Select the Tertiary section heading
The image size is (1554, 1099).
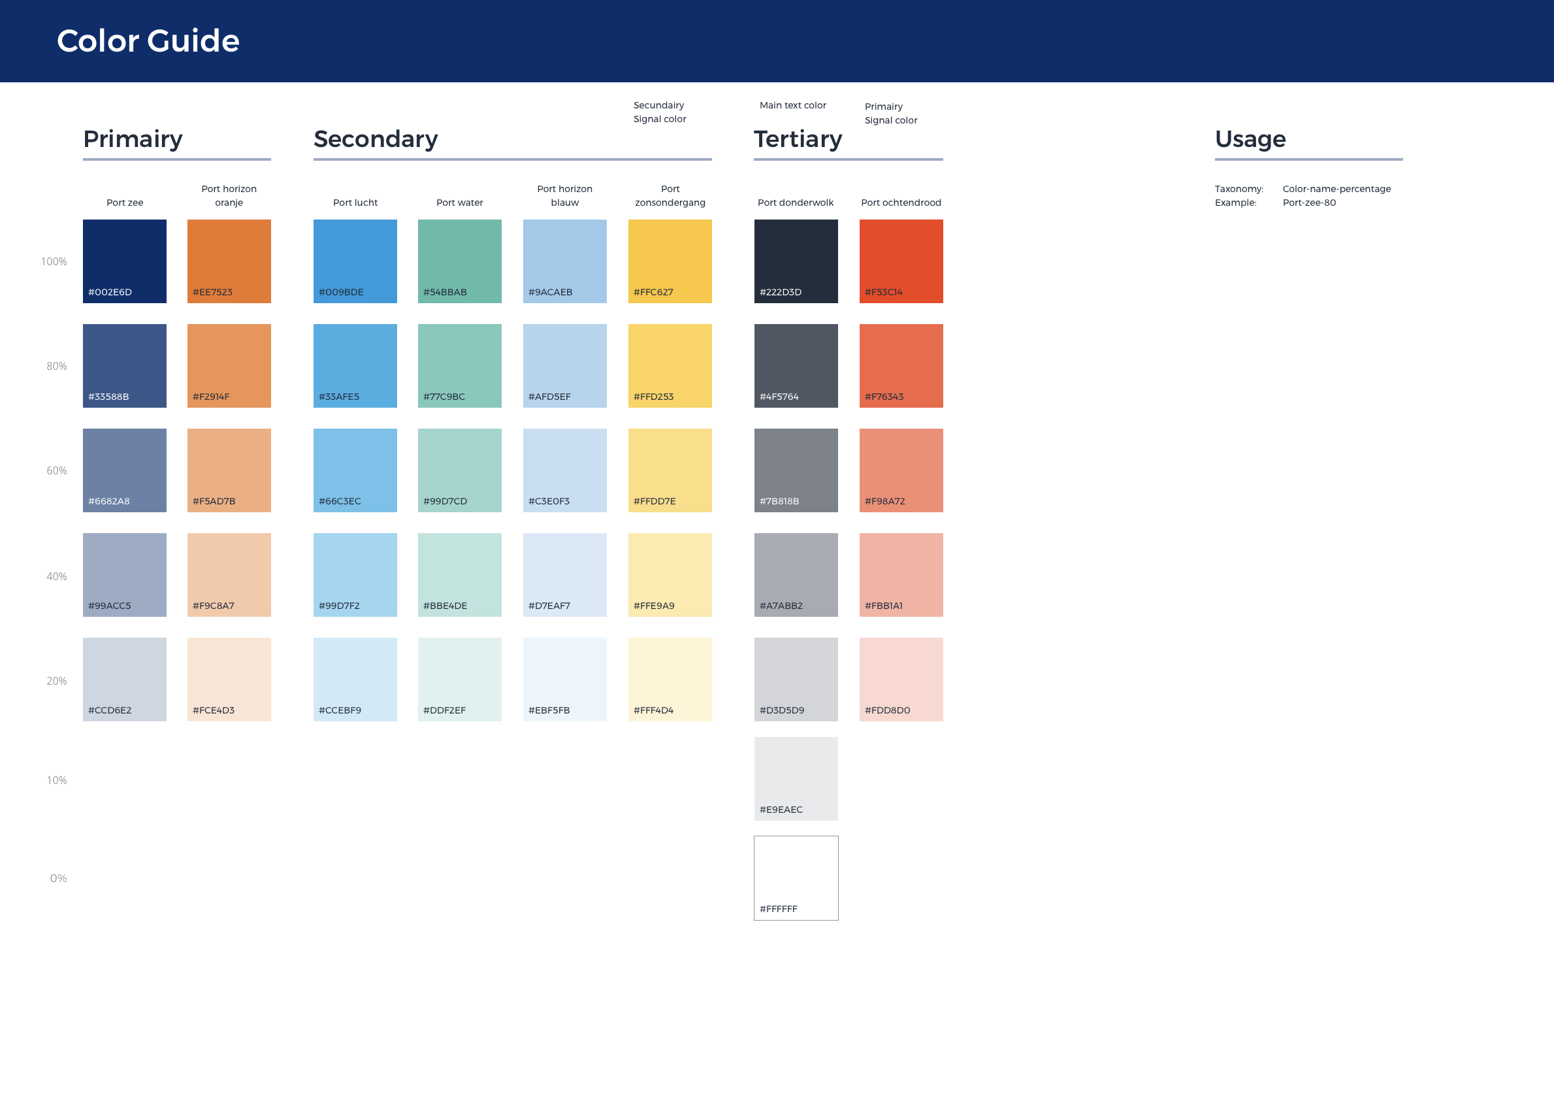[x=798, y=139]
